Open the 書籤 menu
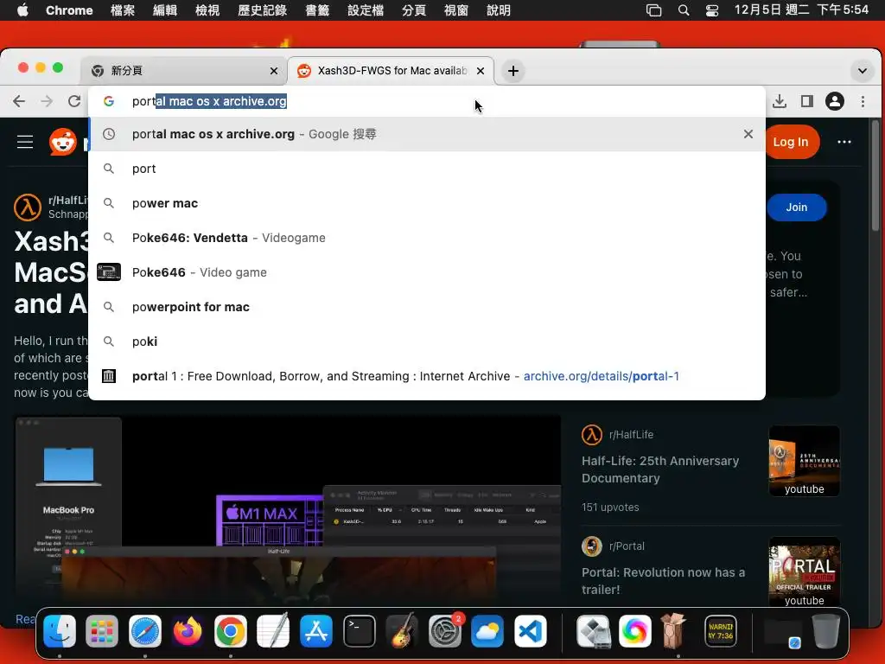The image size is (885, 664). (316, 10)
